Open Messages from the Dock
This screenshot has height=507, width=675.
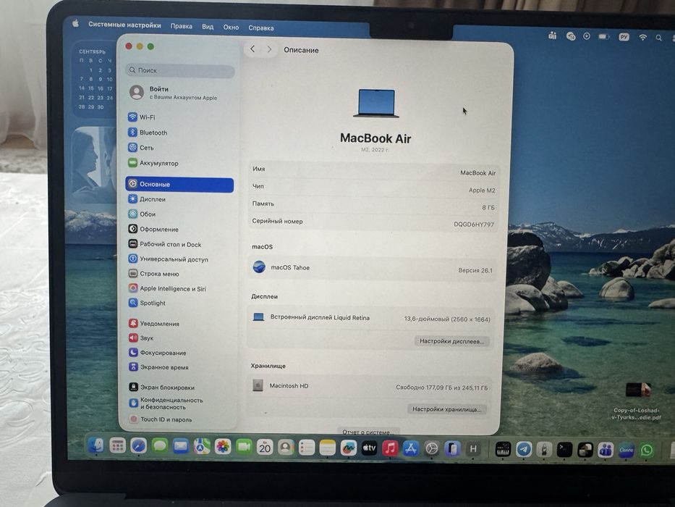pyautogui.click(x=159, y=445)
